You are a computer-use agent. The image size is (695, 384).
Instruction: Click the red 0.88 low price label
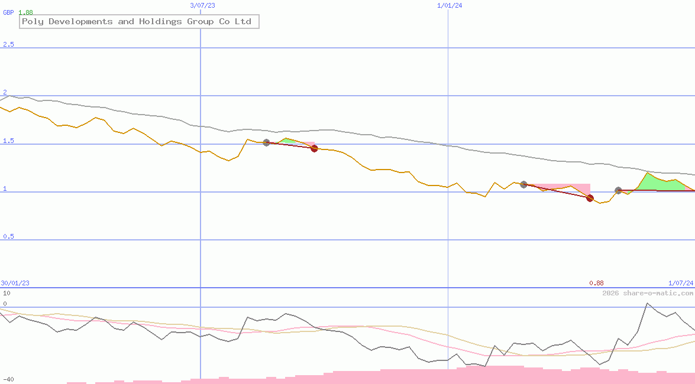(x=596, y=283)
